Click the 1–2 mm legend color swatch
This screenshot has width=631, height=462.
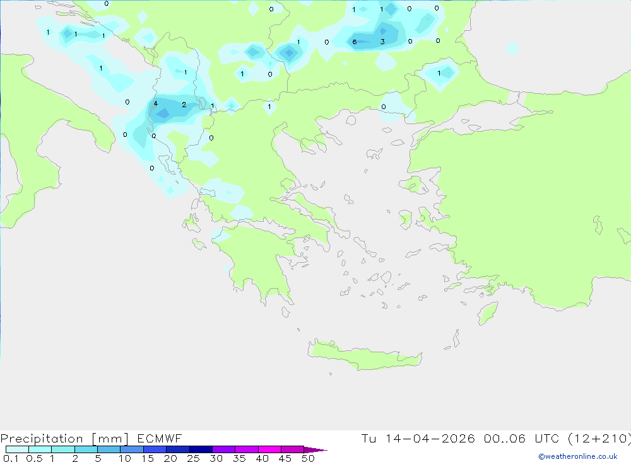pyautogui.click(x=63, y=449)
